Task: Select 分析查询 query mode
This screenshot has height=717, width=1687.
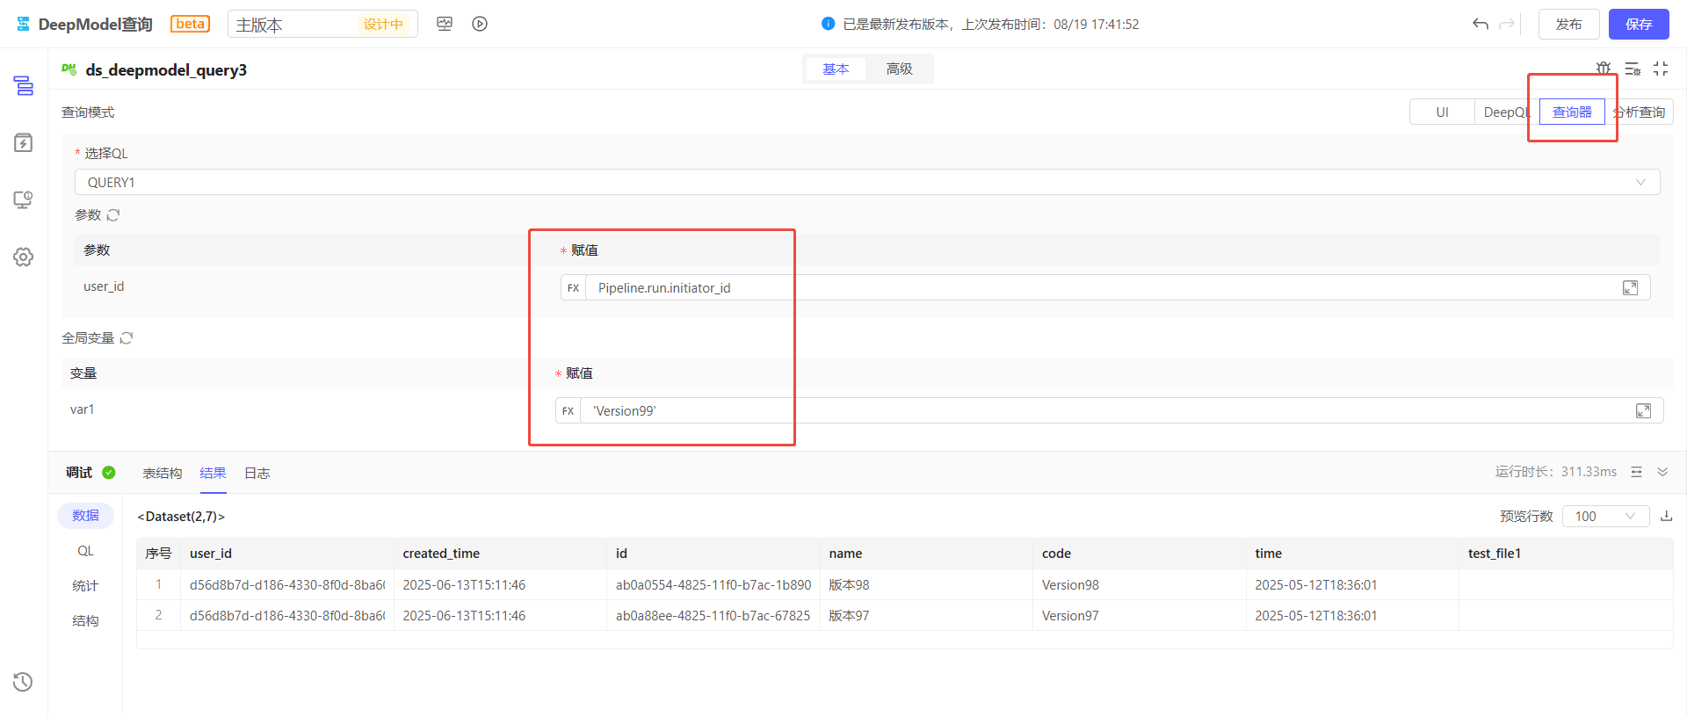Action: point(1639,112)
